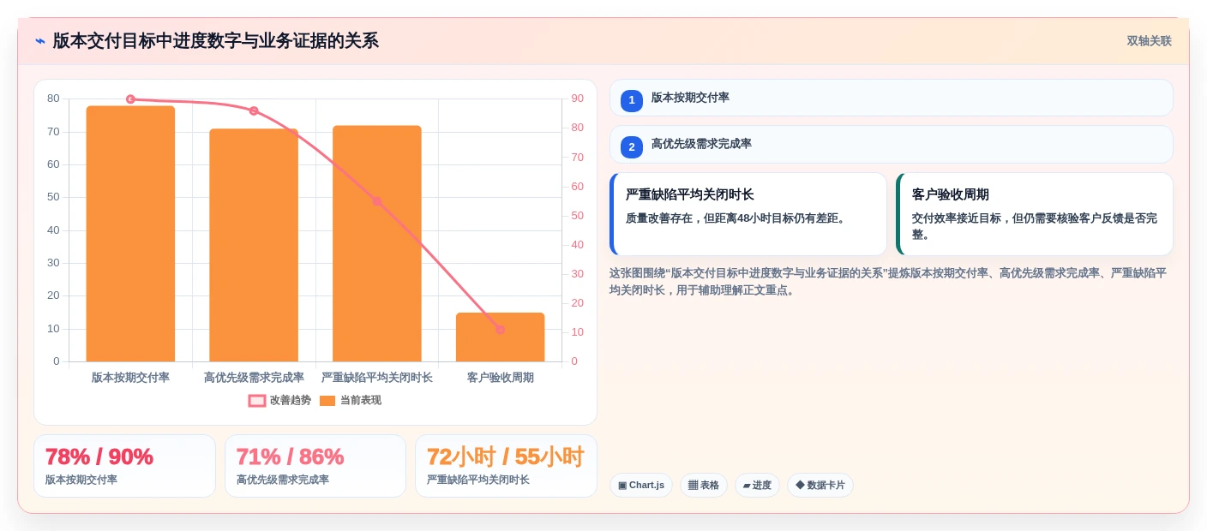Click the 78% / 90% data card
1207x531 pixels.
click(x=124, y=466)
